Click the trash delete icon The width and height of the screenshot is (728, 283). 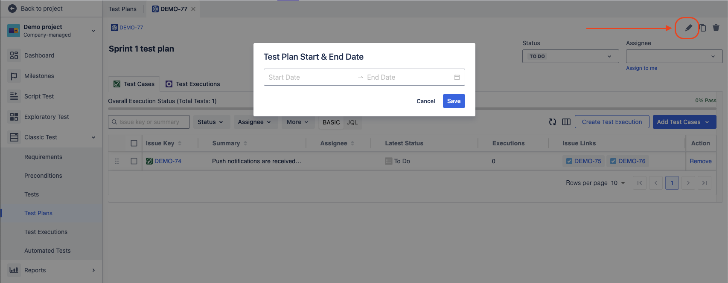[x=716, y=28]
